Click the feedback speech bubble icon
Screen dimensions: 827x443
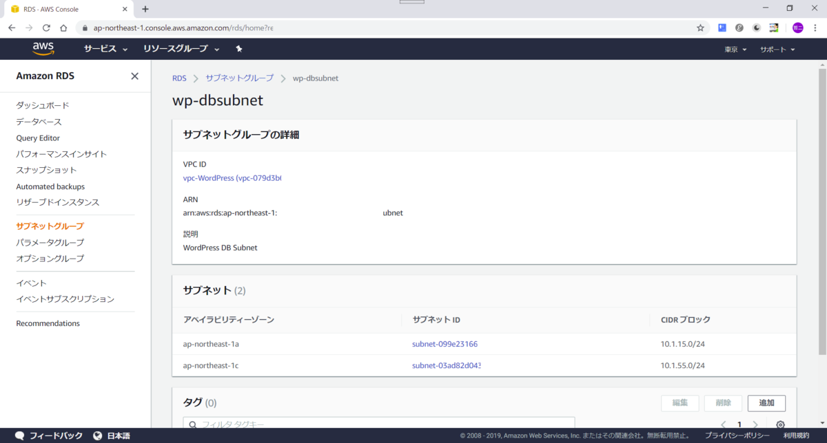pyautogui.click(x=20, y=435)
